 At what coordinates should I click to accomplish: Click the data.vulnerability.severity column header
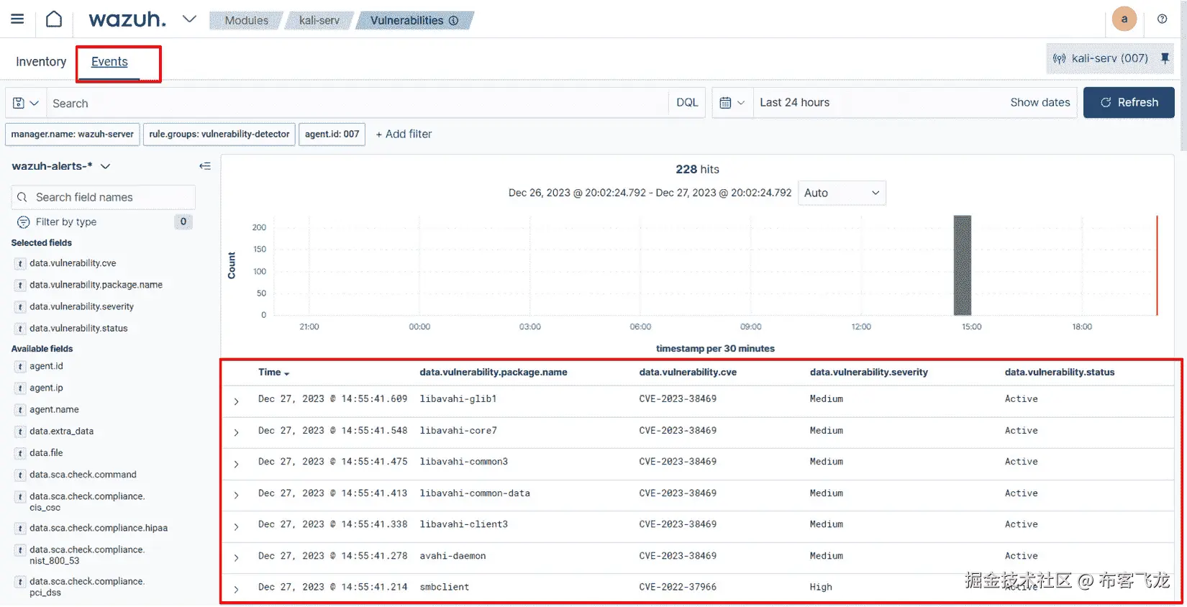[869, 372]
